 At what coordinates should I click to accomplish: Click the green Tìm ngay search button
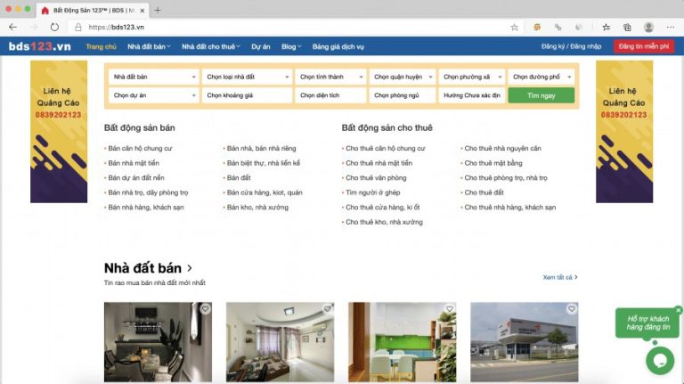(x=541, y=95)
